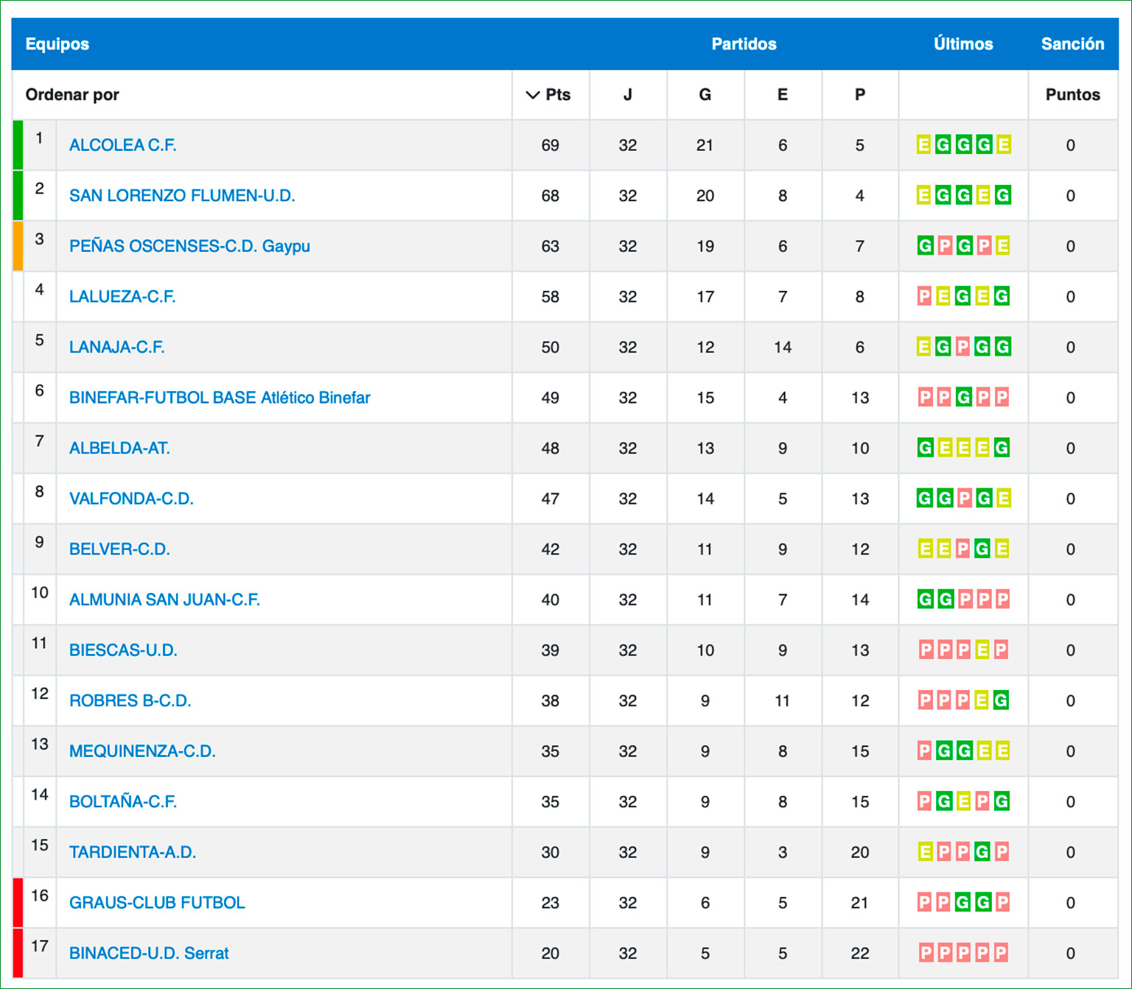This screenshot has width=1132, height=989.
Task: Sort standings by G column header
Action: pos(705,95)
